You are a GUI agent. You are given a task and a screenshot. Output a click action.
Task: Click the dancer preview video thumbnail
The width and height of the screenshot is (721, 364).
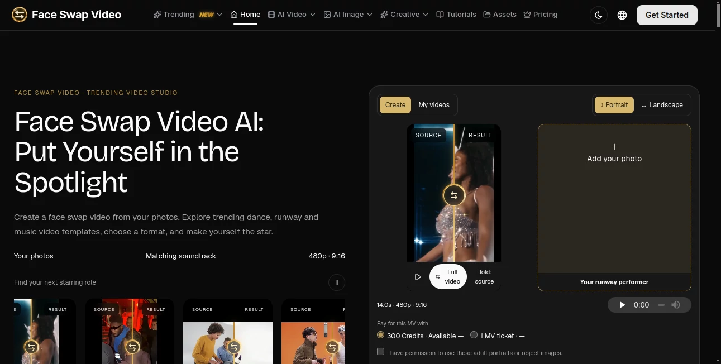[453, 193]
